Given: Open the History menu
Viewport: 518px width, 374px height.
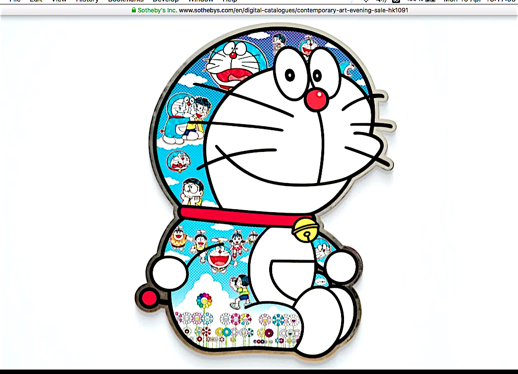Looking at the screenshot, I should (x=87, y=1).
